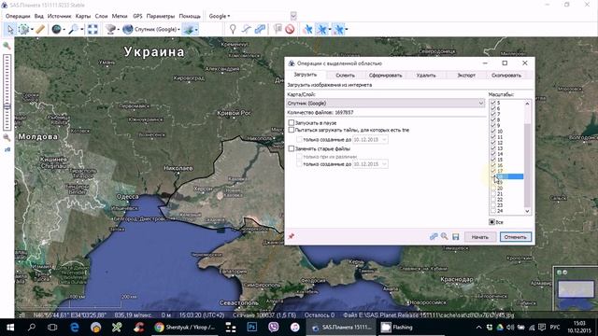598x336 pixels.
Task: Open the search box dropdown arrow in menu bar
Action: tap(293, 16)
